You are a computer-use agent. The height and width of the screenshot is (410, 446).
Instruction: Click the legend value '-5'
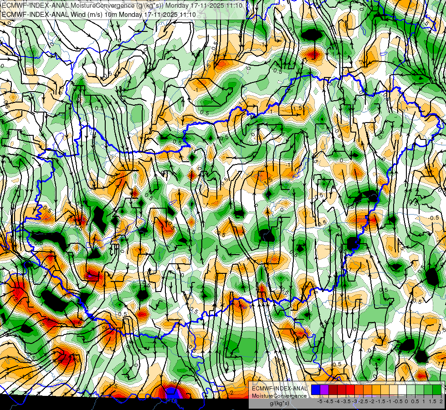click(x=320, y=401)
